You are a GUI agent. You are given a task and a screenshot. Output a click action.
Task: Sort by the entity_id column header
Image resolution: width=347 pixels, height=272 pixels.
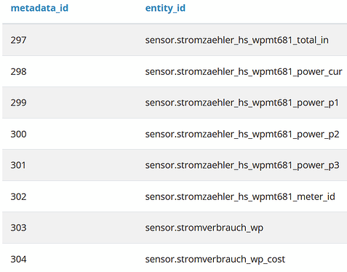tap(165, 8)
